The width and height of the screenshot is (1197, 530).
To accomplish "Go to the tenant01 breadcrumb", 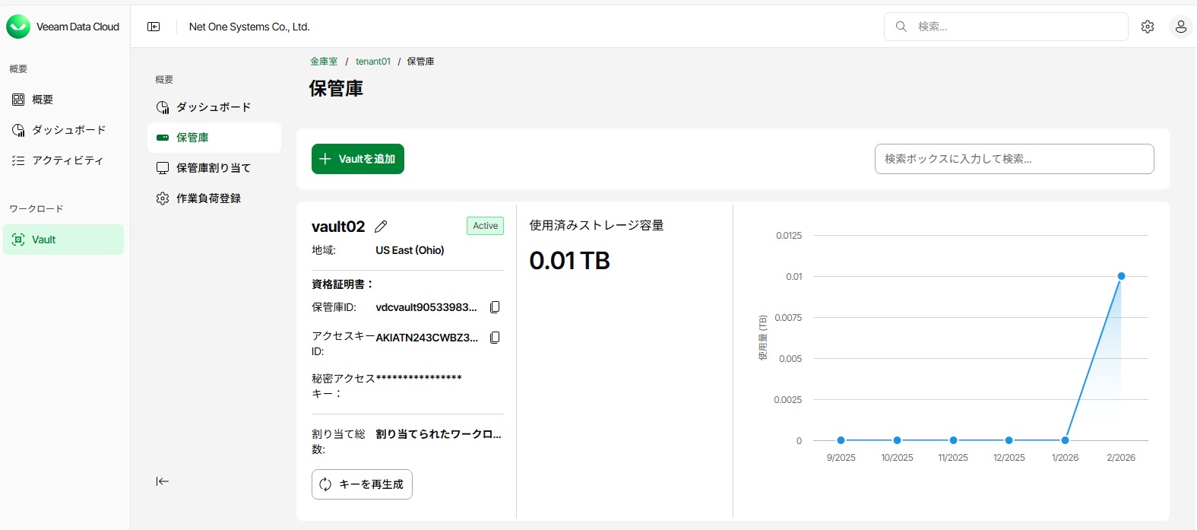I will click(x=373, y=62).
